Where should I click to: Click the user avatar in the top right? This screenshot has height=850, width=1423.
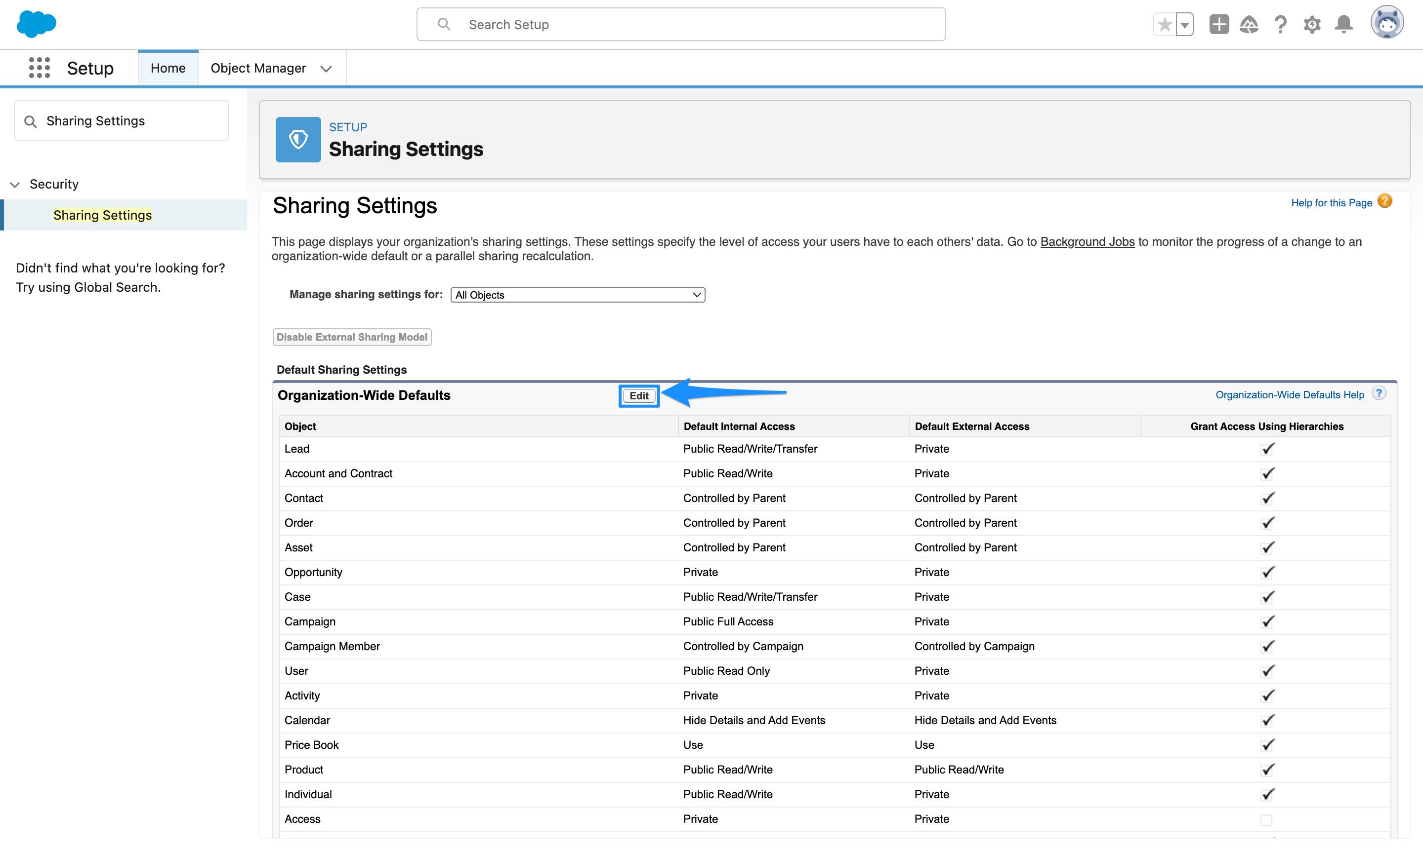(1387, 23)
